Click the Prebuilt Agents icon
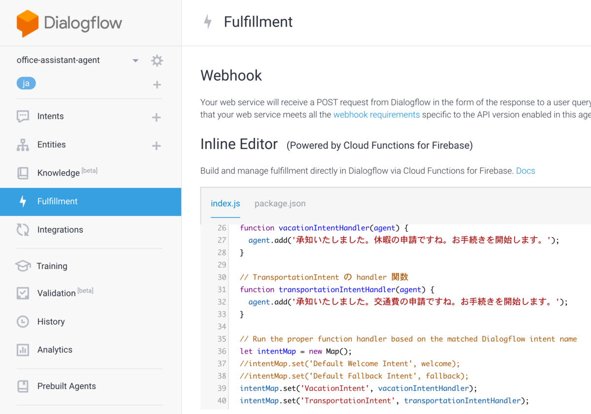This screenshot has width=591, height=414. tap(23, 386)
